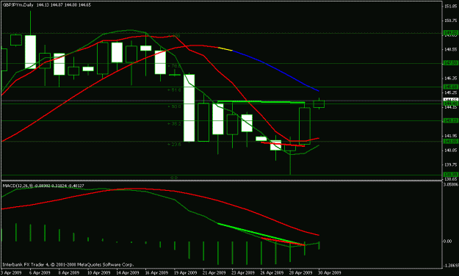Click the 146.35 price scale value
The image size is (459, 276).
pyautogui.click(x=450, y=78)
